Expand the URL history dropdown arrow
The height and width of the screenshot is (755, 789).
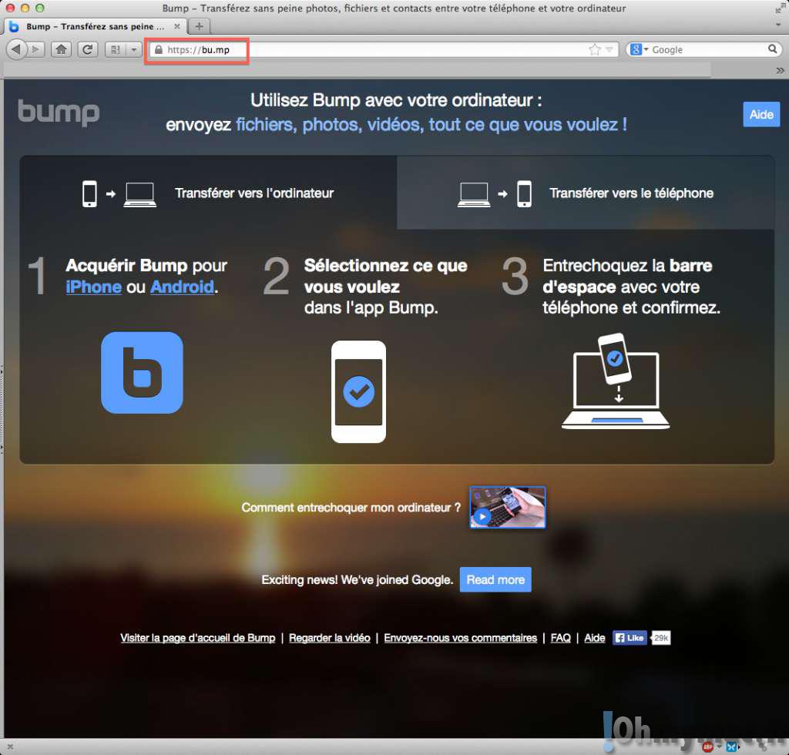point(609,49)
